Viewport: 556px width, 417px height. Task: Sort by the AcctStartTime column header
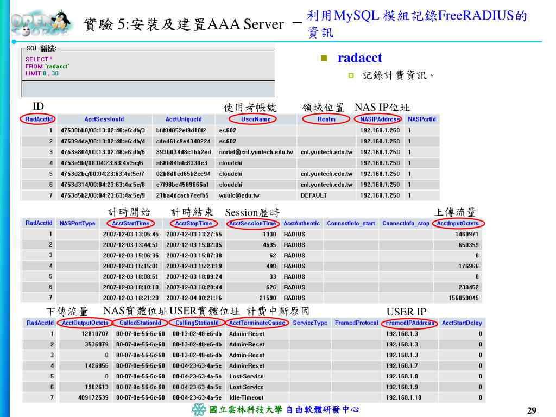pyautogui.click(x=130, y=223)
